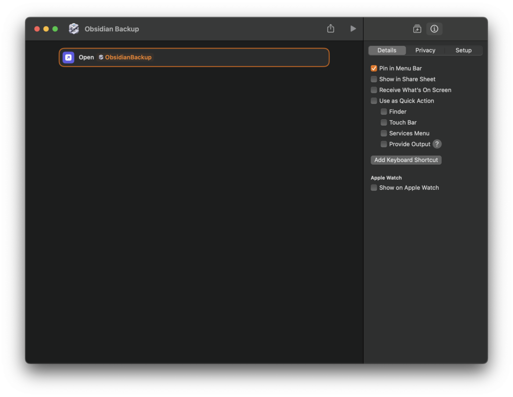Switch to the Details tab
513x397 pixels.
[387, 51]
